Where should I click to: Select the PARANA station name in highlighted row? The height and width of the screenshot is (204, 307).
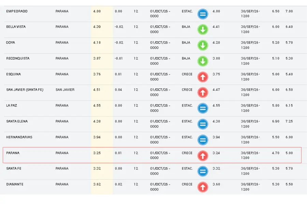point(13,153)
